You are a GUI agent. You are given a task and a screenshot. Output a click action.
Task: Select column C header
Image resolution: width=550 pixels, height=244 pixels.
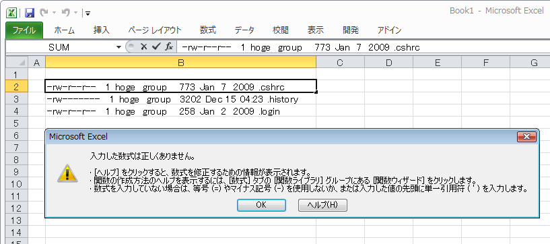(x=340, y=63)
